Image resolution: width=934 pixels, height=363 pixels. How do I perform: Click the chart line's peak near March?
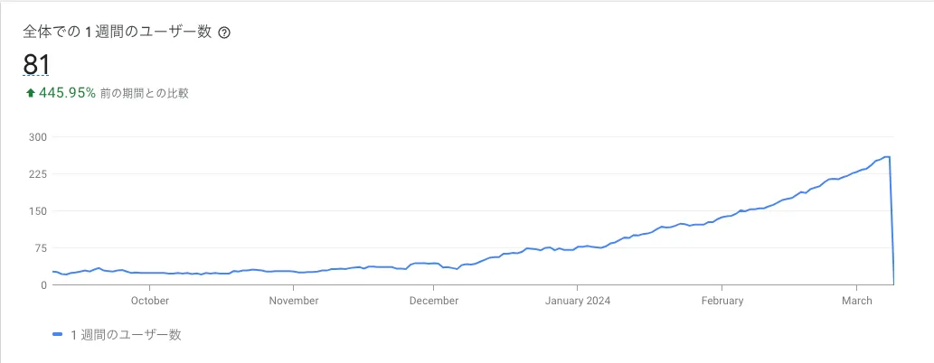pos(888,157)
